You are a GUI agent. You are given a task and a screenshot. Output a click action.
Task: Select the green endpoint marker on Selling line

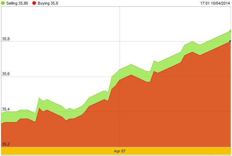point(230,31)
